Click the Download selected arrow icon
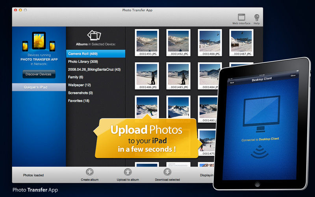This screenshot has height=197, width=315. pyautogui.click(x=167, y=172)
